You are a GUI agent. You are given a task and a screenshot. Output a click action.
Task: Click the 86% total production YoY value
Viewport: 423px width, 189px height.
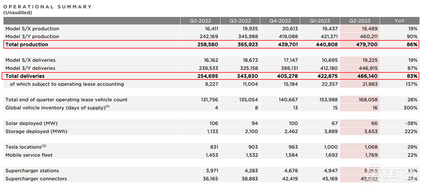point(413,45)
